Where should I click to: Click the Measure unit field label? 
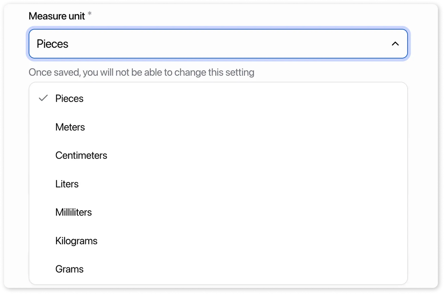(x=57, y=16)
